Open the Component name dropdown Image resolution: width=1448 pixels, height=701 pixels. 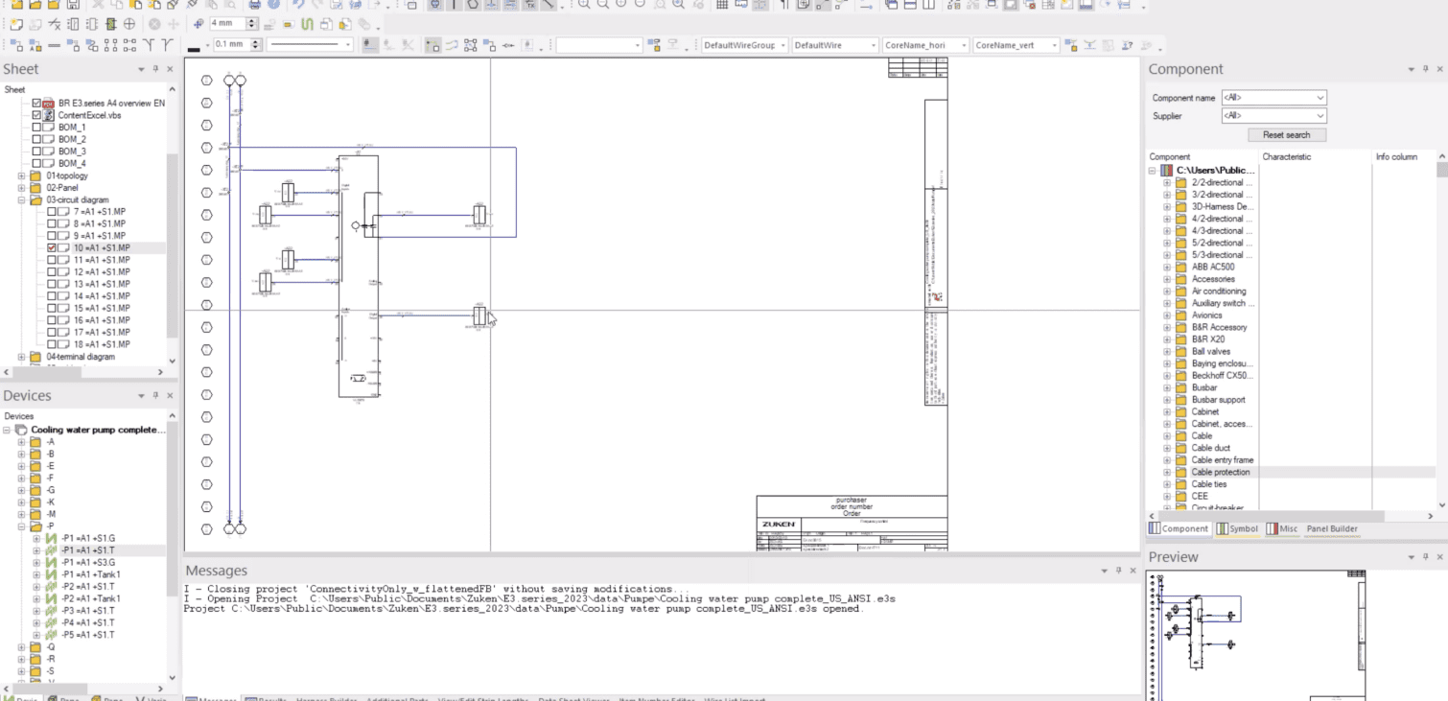(x=1320, y=98)
